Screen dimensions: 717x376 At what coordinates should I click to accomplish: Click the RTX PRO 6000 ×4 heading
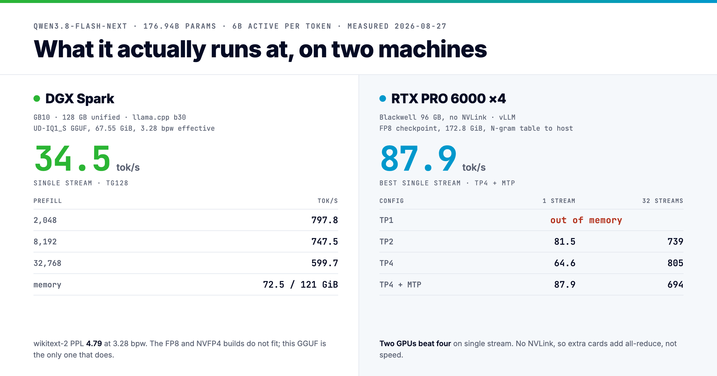click(448, 98)
